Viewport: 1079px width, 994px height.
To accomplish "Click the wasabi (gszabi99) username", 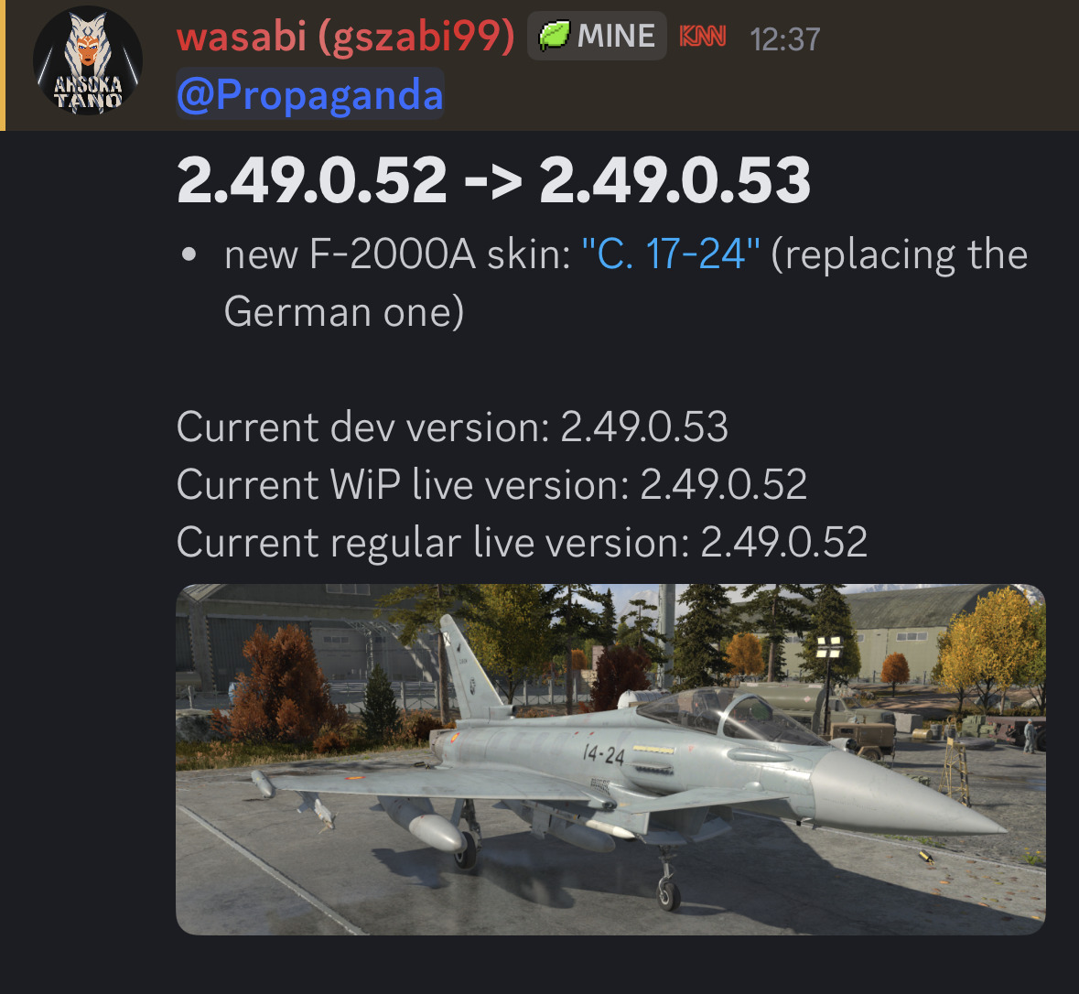I will coord(345,36).
